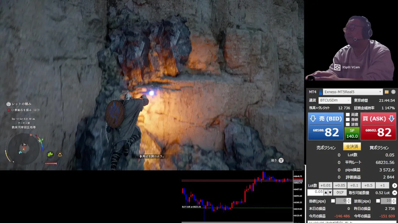Toggle the 指値(pips) checkbox
Viewport: 398px width, 223px height.
(x=333, y=201)
